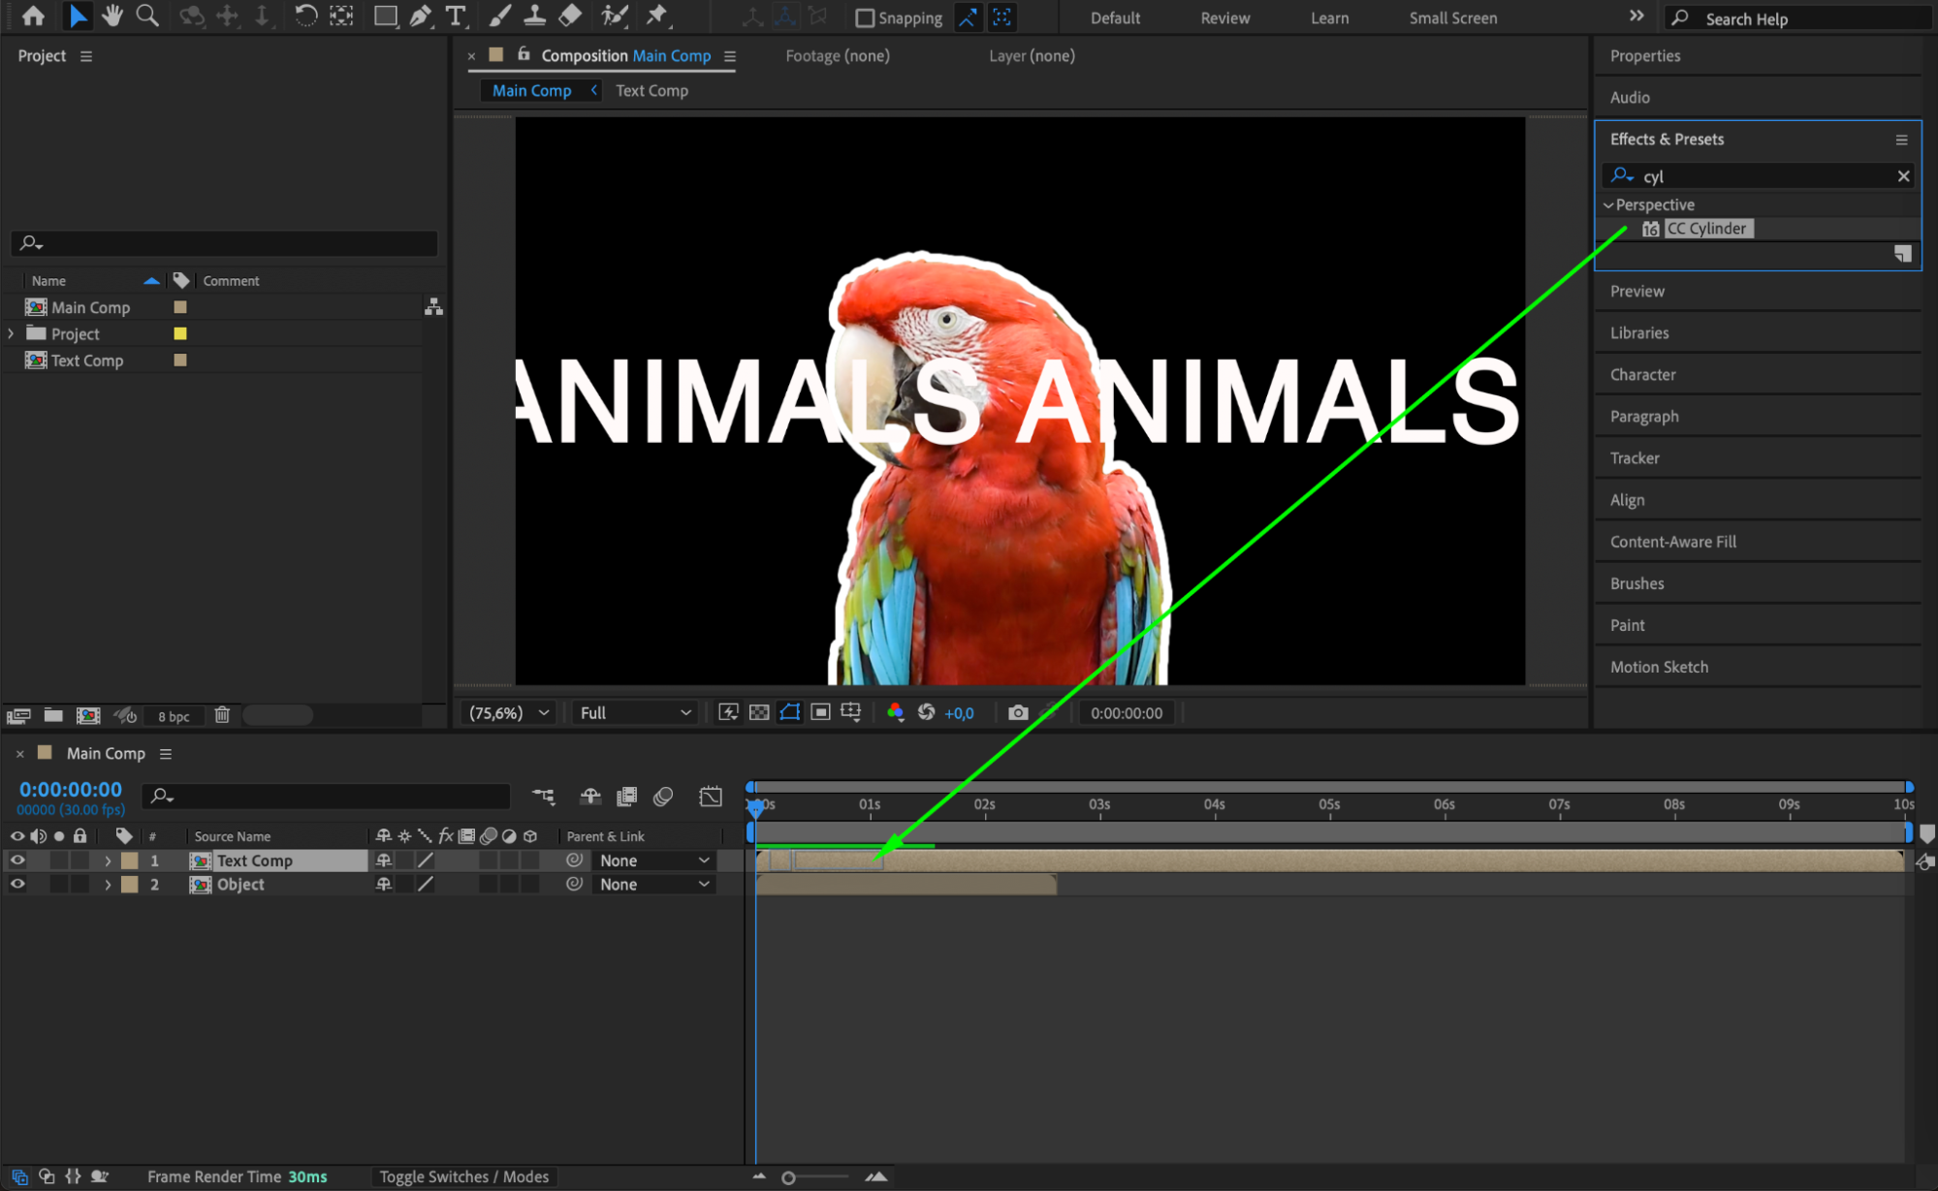The width and height of the screenshot is (1938, 1191).
Task: Open the Character panel
Action: tap(1642, 375)
